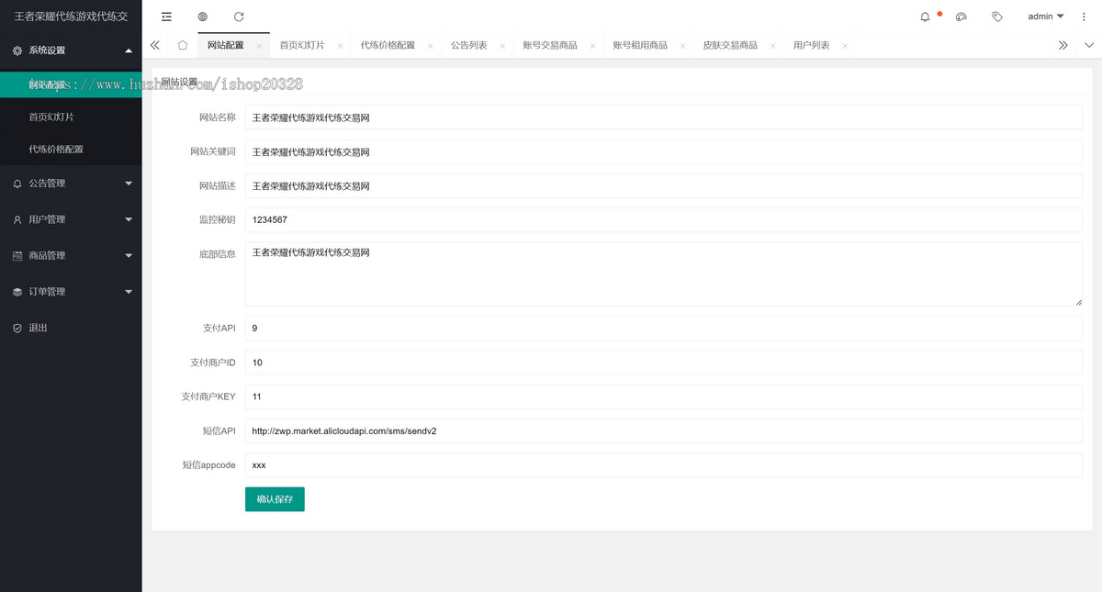Screen dimensions: 1102x592
Task: Click the 退出 shield icon
Action: point(17,328)
